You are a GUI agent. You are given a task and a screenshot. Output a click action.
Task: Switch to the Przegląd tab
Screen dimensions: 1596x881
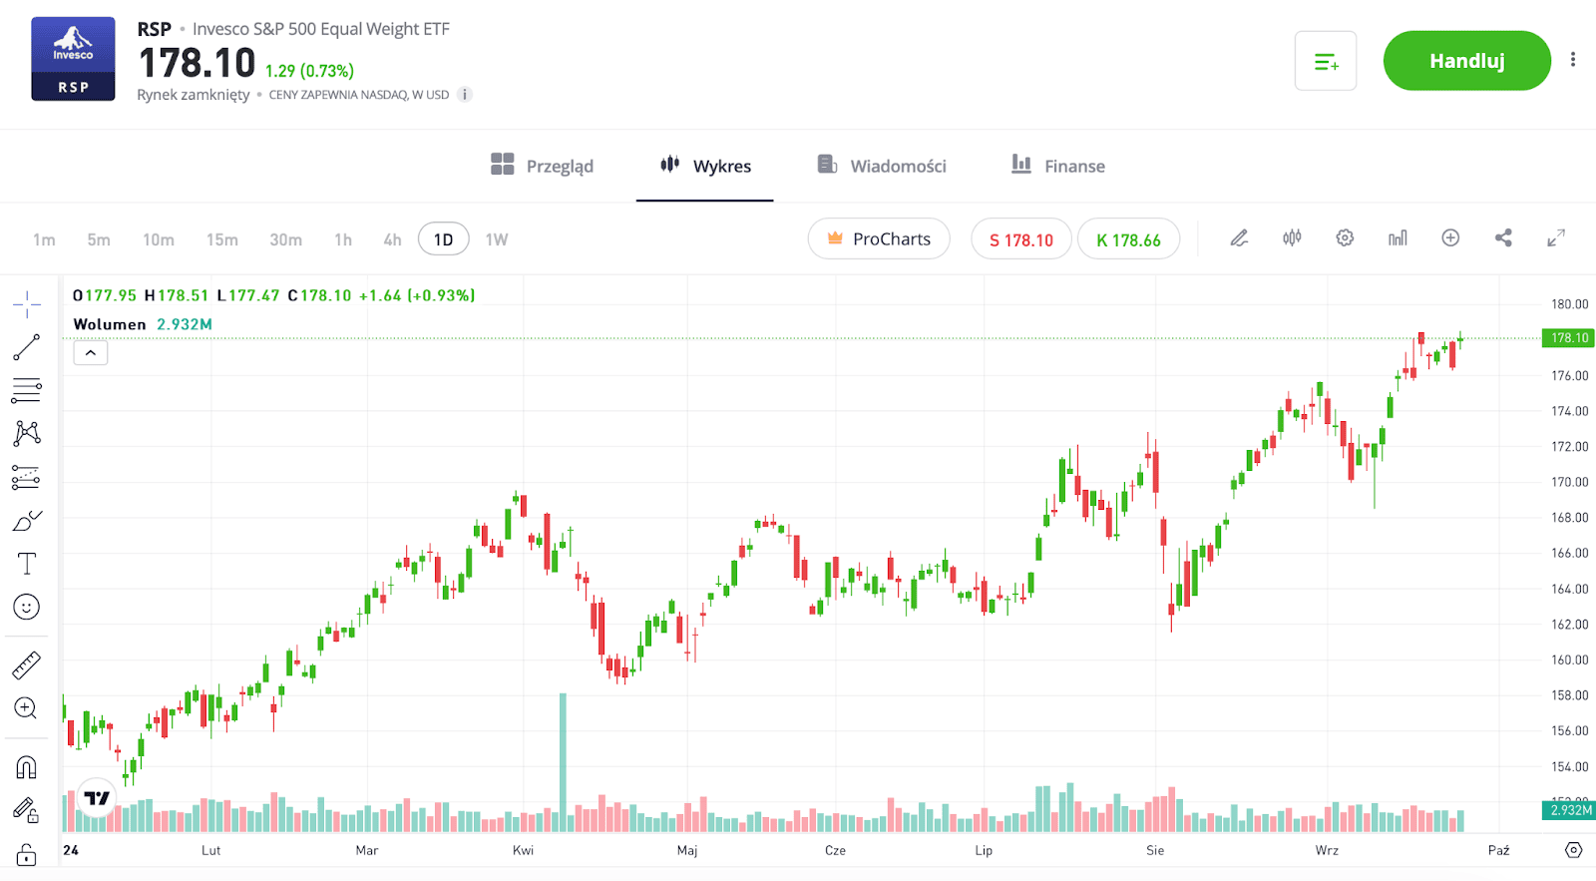click(x=543, y=166)
